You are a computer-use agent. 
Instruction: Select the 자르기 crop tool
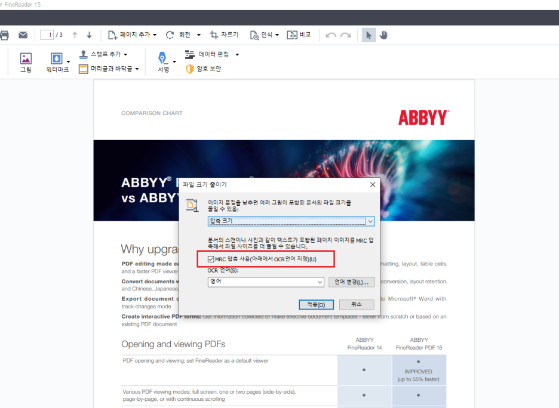click(224, 35)
